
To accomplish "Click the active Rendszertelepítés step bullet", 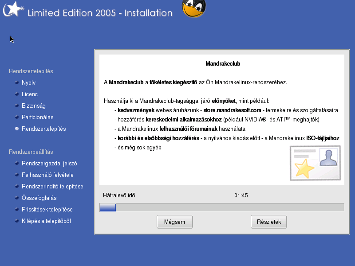I will pos(17,129).
